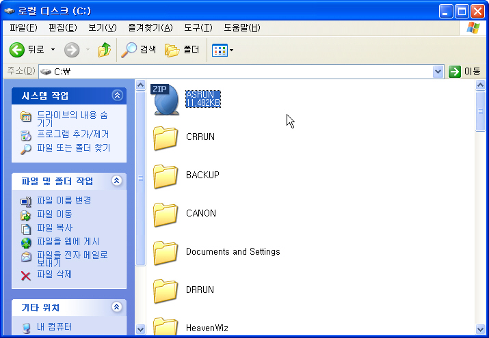Screen dimensions: 489x338
Task: Collapse the 기타 위치 panel
Action: (117, 307)
